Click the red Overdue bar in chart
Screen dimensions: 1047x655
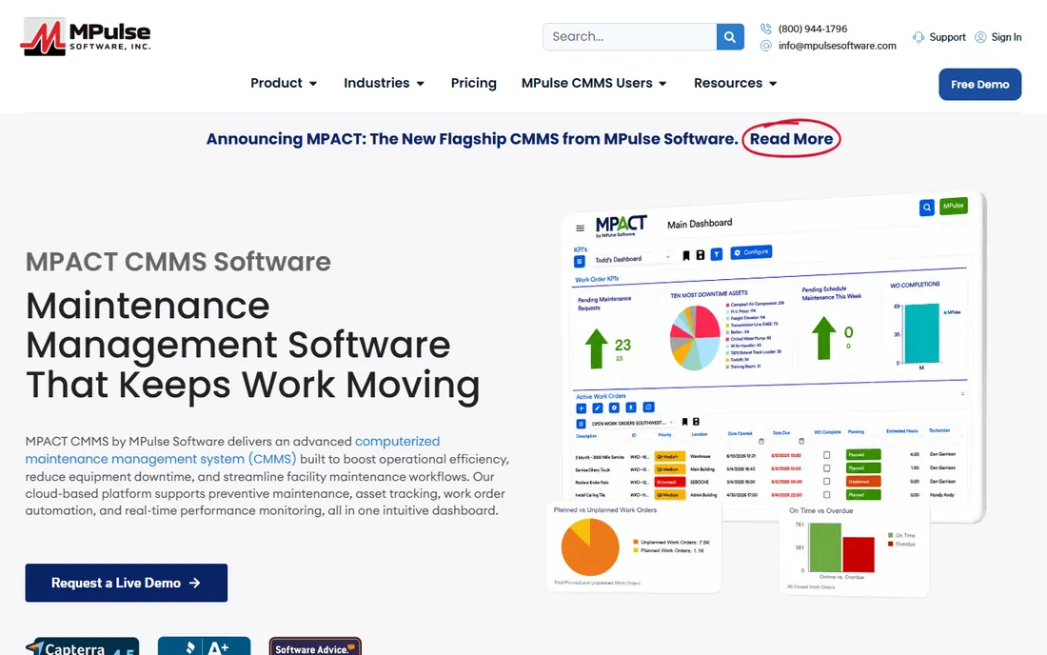tap(858, 554)
